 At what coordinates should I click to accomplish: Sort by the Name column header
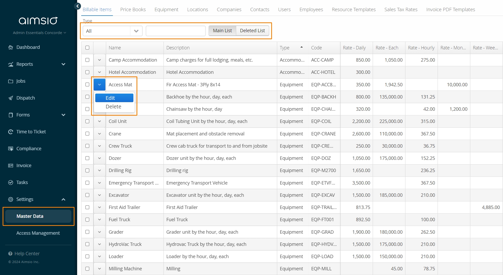point(135,48)
